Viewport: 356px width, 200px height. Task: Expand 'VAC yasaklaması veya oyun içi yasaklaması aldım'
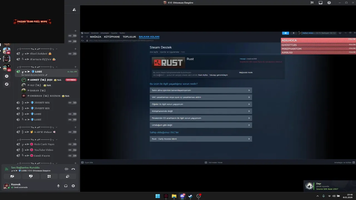201,97
